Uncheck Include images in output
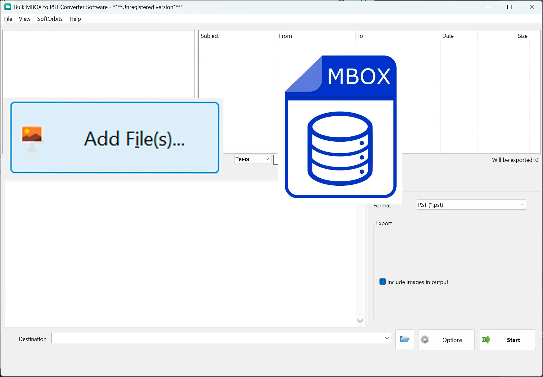The image size is (543, 377). [383, 282]
